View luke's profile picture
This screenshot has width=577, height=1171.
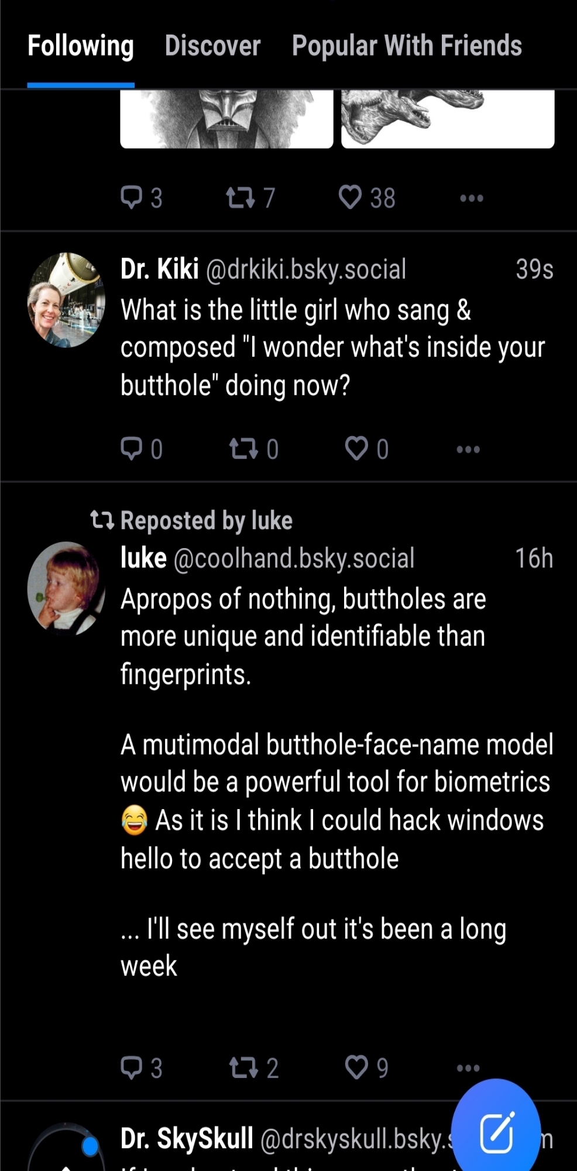tap(66, 588)
